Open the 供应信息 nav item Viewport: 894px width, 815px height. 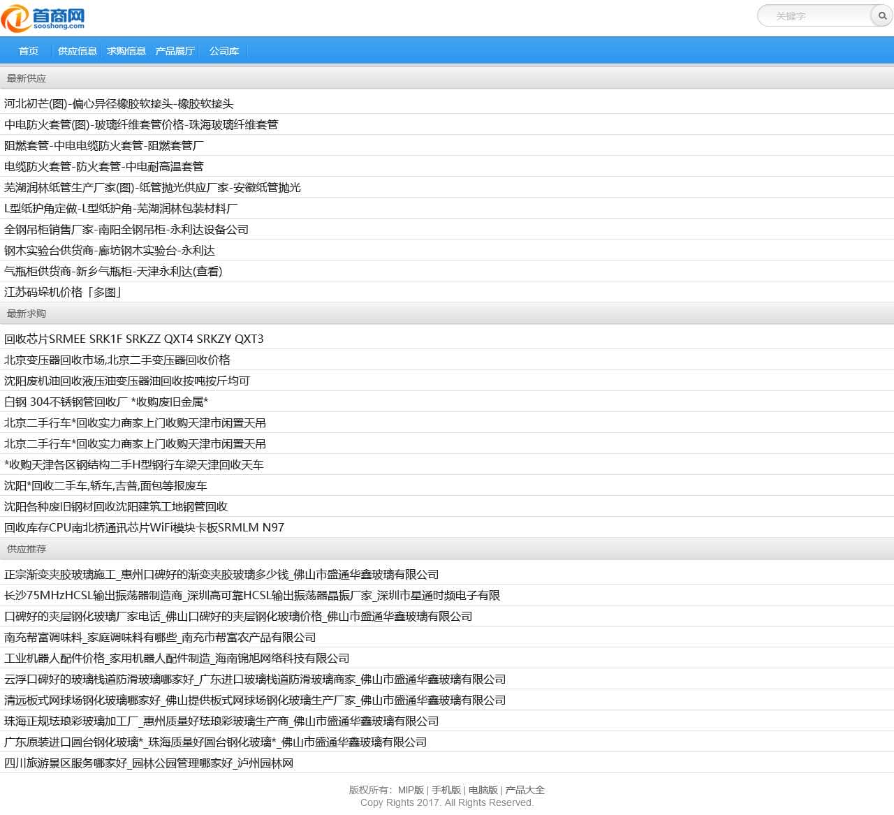78,51
